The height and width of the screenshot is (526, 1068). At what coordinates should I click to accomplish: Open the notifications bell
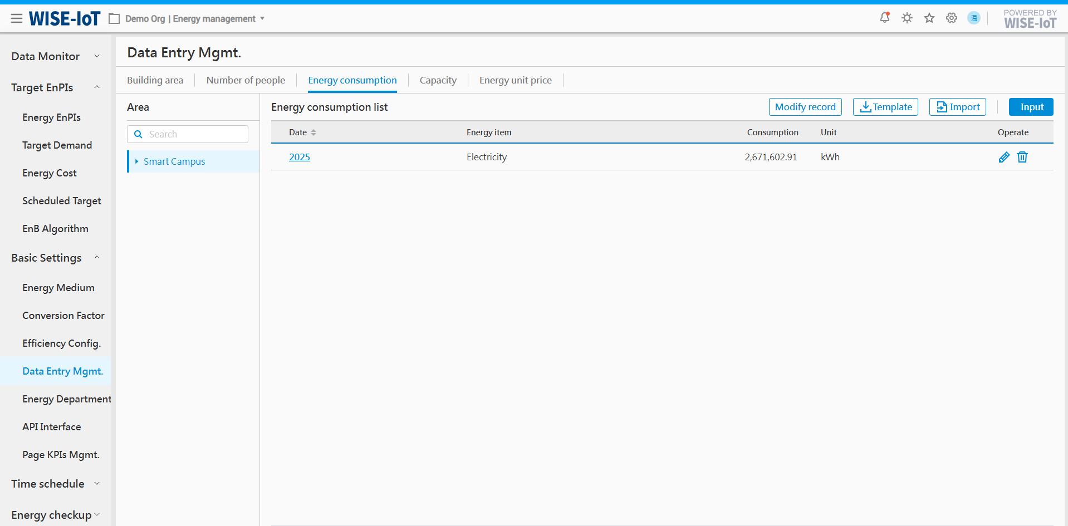click(884, 18)
